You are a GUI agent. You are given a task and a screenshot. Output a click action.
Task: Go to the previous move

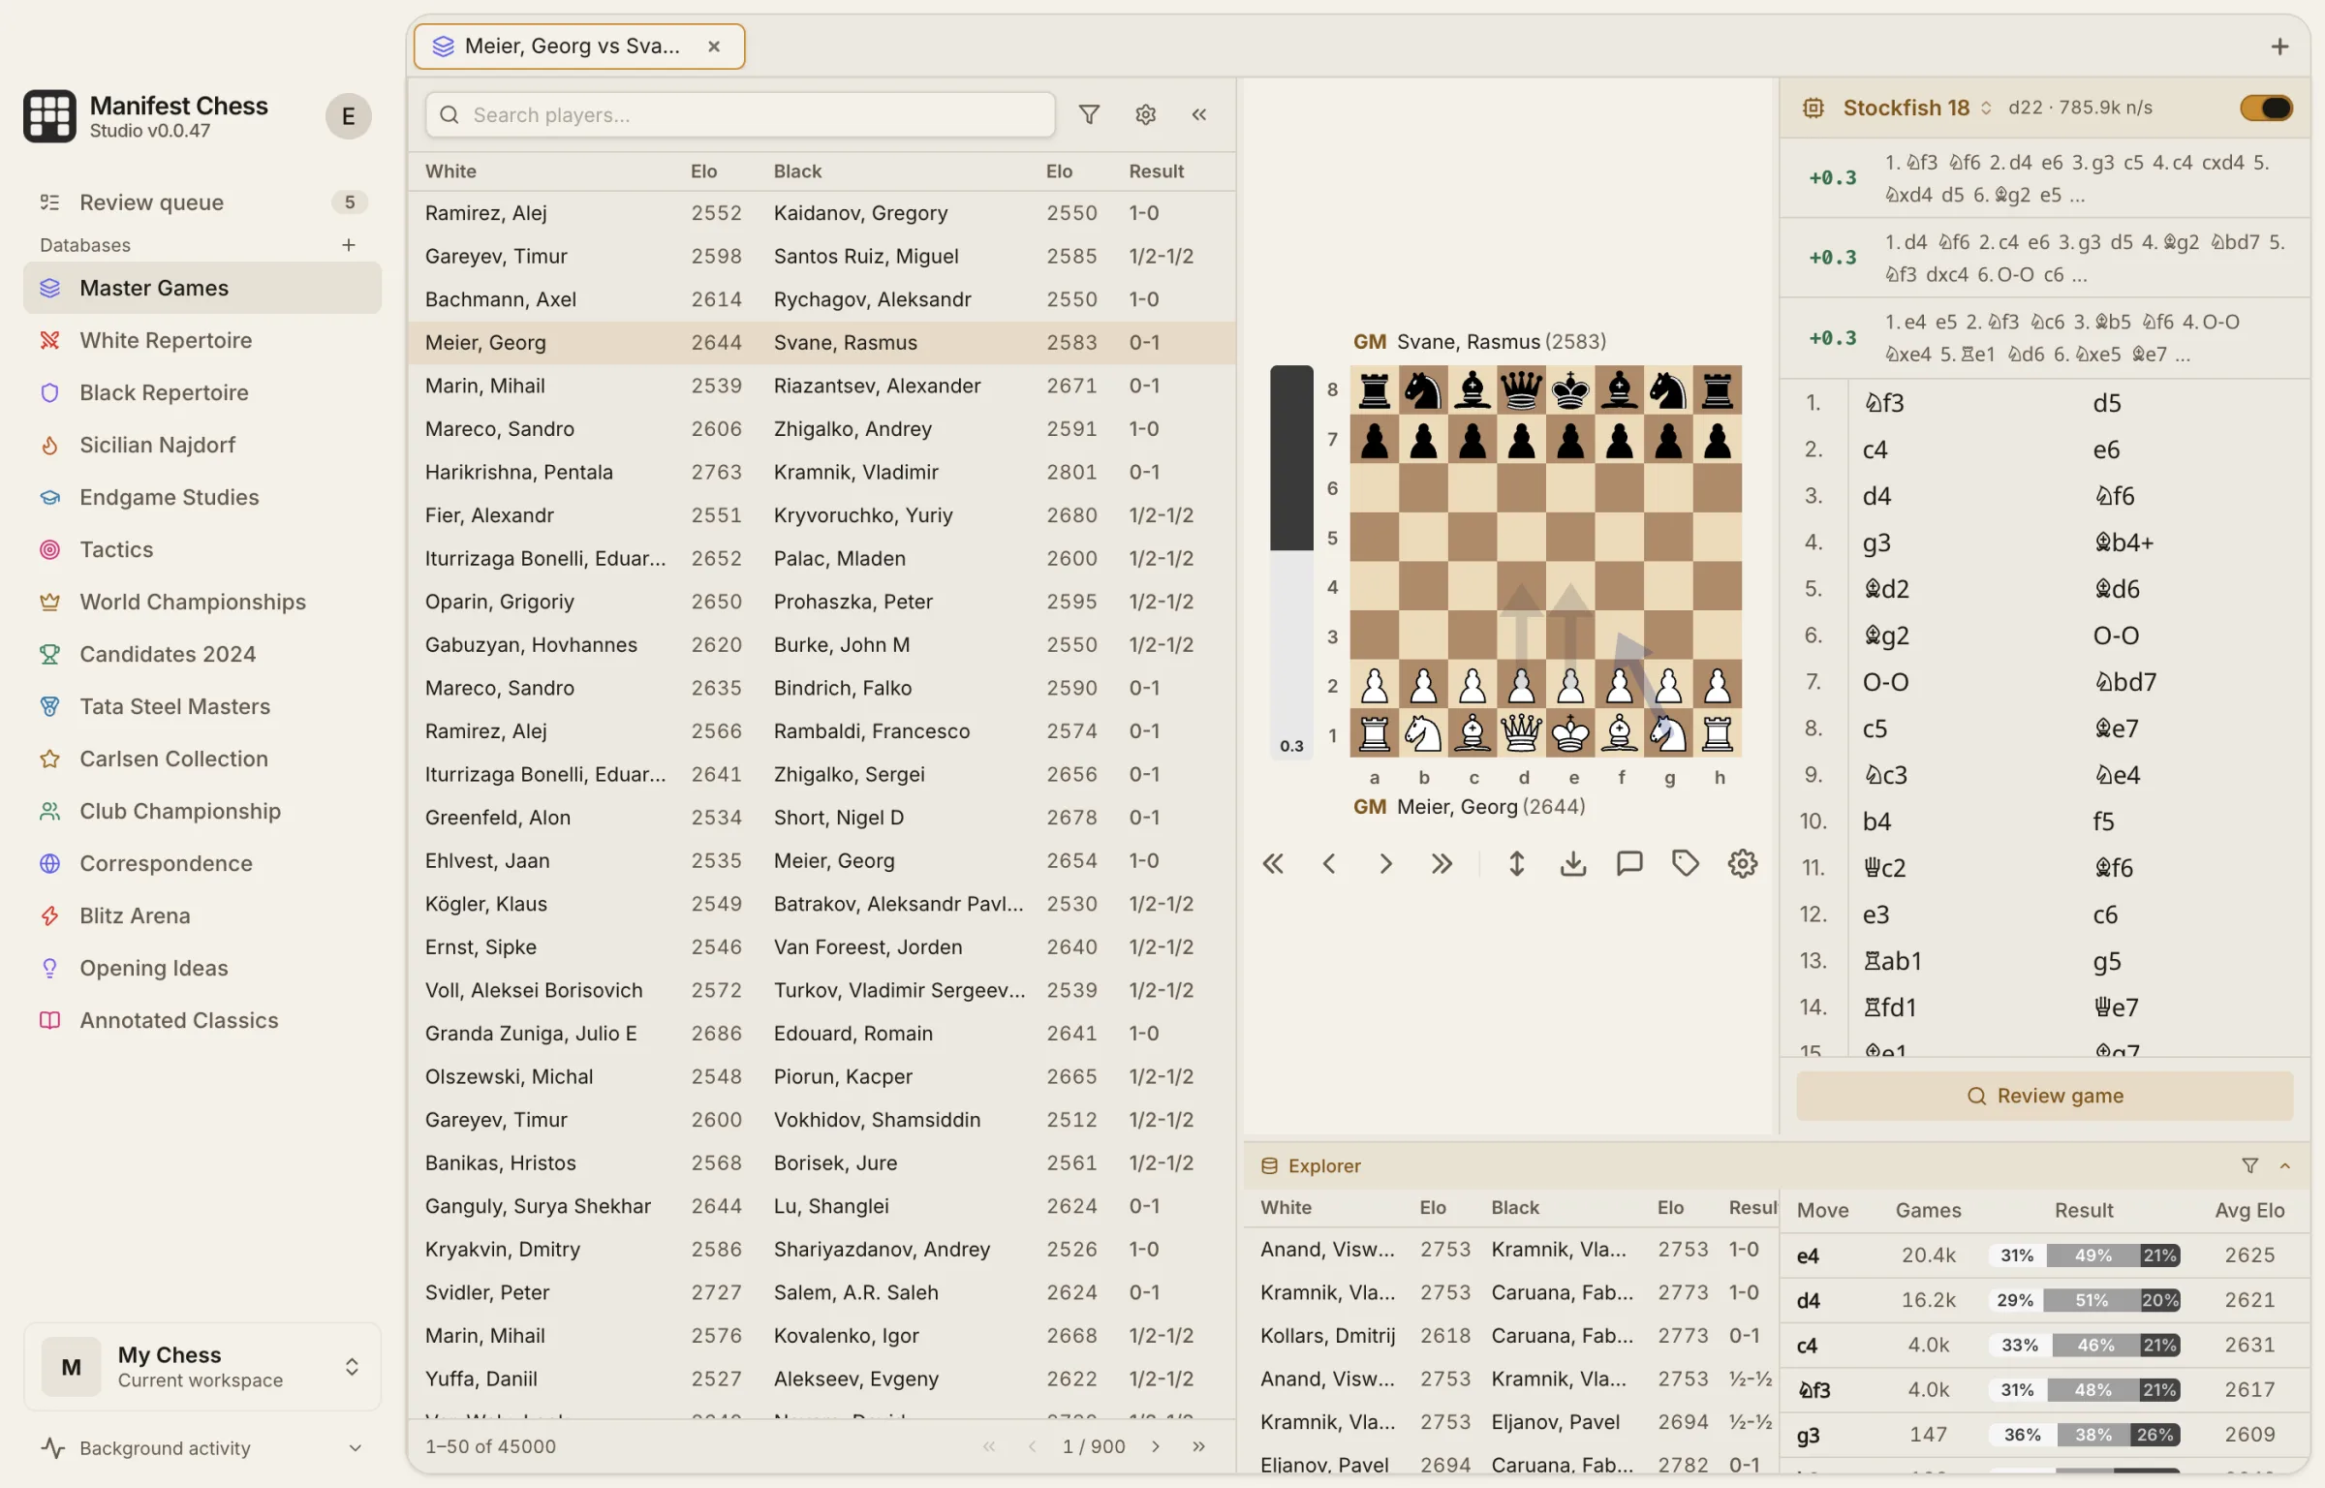(x=1329, y=863)
